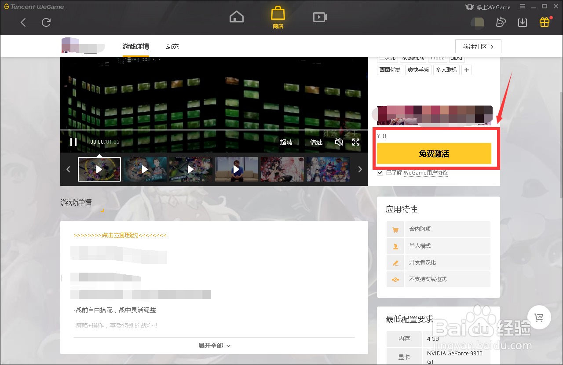Click the 含内购项 feature row
This screenshot has height=365, width=563.
tap(439, 229)
